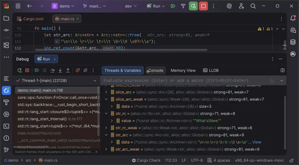Open the Memory View tab
The height and width of the screenshot is (165, 299).
pos(183,70)
